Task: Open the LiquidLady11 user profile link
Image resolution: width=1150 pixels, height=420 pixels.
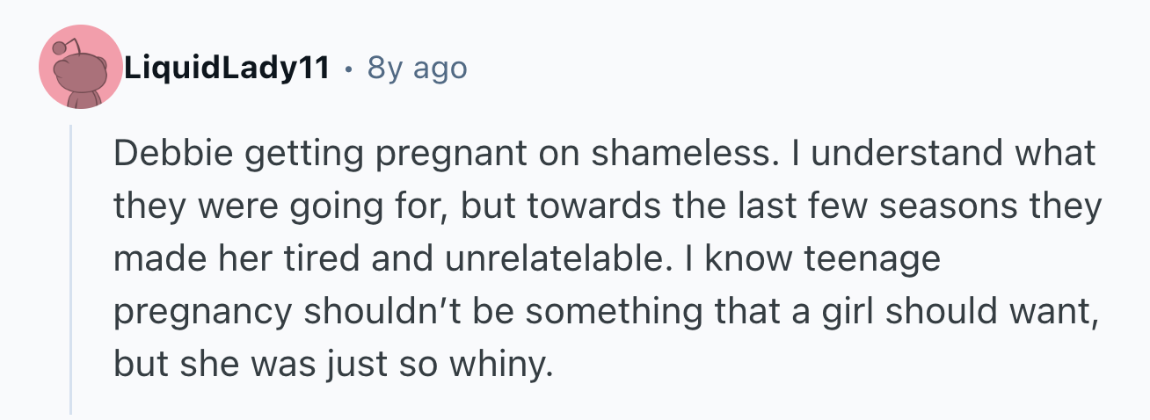Action: pyautogui.click(x=227, y=68)
